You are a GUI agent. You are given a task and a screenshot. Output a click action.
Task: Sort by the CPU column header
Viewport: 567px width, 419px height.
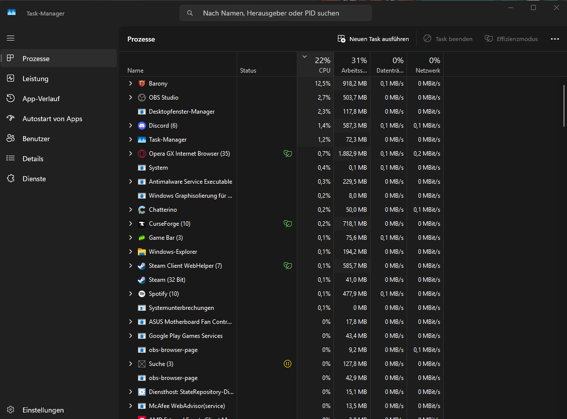(x=315, y=64)
